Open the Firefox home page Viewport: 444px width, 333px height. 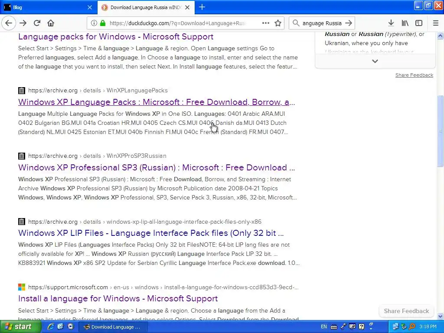coord(51,23)
